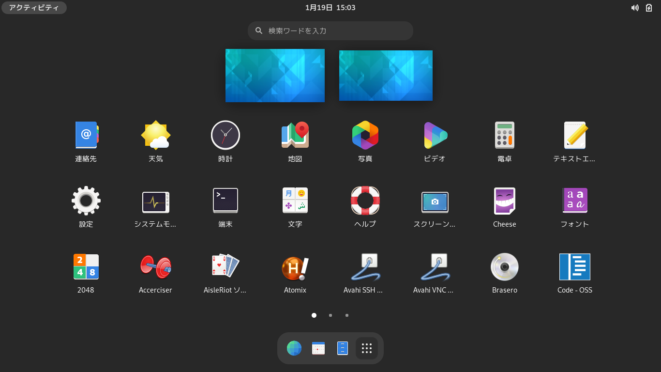Image resolution: width=661 pixels, height=372 pixels.
Task: Launch the 文字 characters app
Action: (x=295, y=201)
